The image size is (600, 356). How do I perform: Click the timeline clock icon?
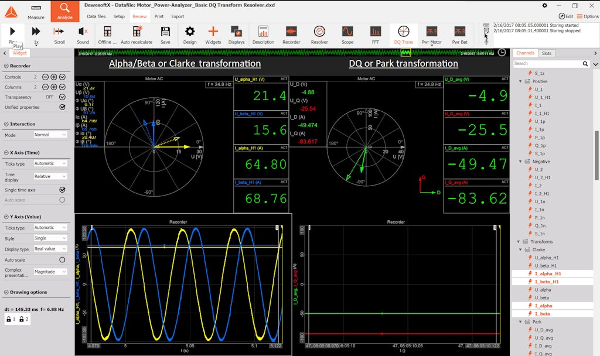502,52
